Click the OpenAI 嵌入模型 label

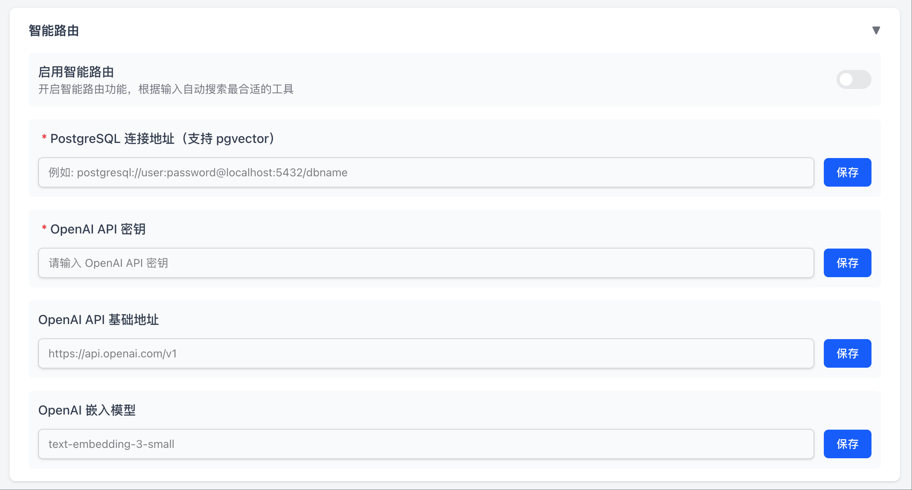[x=87, y=410]
